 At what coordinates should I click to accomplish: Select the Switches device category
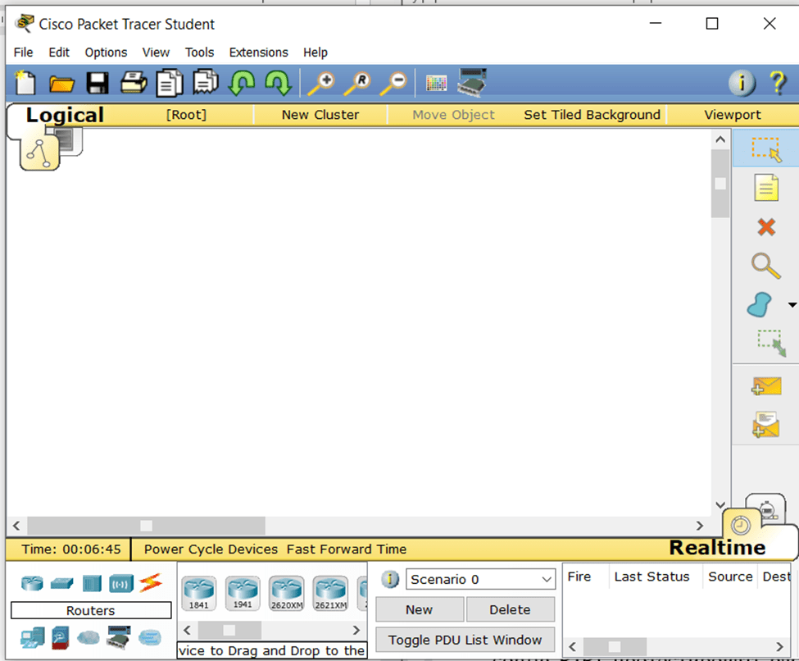(x=62, y=583)
